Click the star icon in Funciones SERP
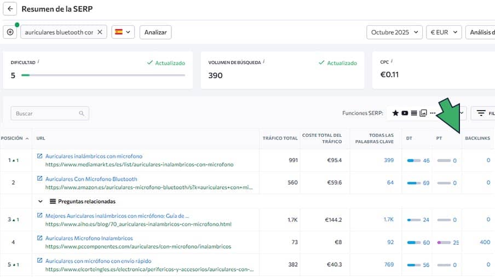 pos(395,113)
